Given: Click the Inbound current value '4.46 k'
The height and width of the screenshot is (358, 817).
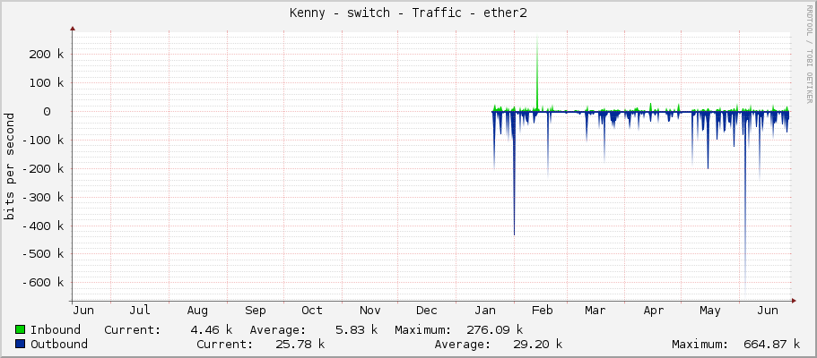Looking at the screenshot, I should [212, 330].
